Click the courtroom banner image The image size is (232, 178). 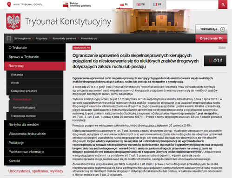(153, 21)
